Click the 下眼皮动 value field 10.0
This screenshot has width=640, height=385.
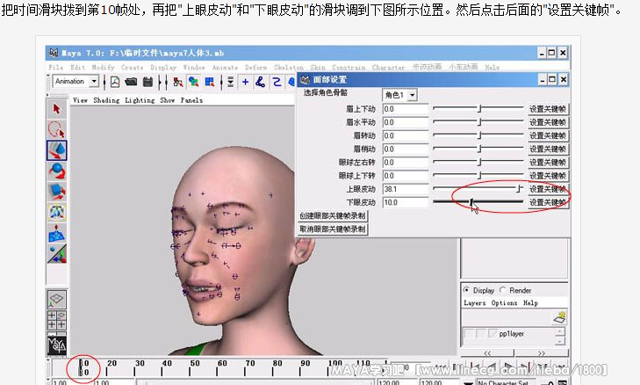point(406,203)
